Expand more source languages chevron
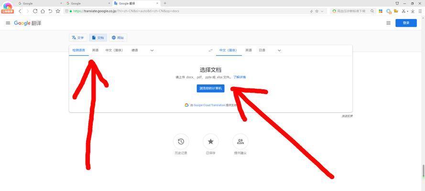This screenshot has width=425, height=191. (152, 50)
